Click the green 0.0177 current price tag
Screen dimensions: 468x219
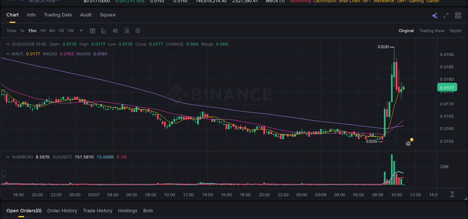tap(447, 87)
